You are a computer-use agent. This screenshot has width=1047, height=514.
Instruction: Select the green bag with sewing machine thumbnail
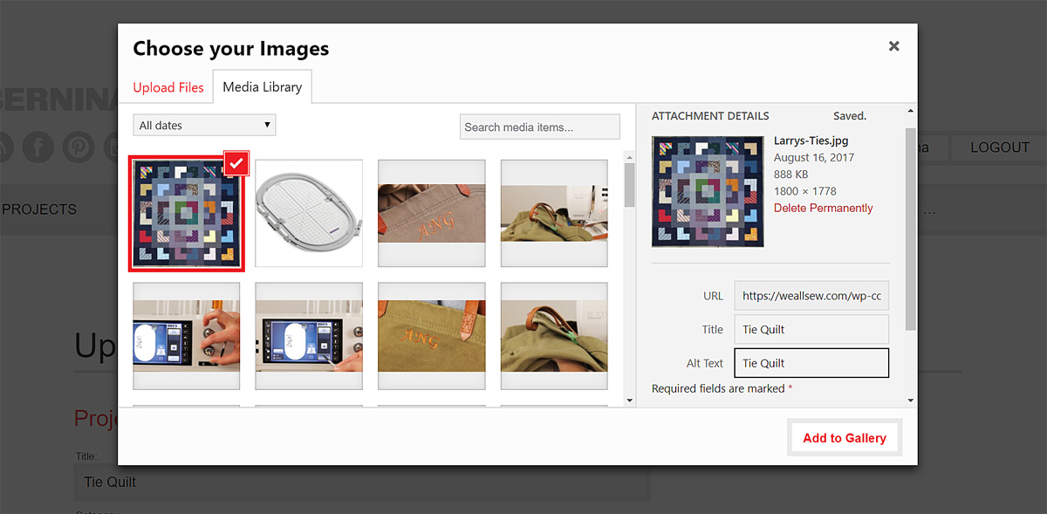(554, 213)
